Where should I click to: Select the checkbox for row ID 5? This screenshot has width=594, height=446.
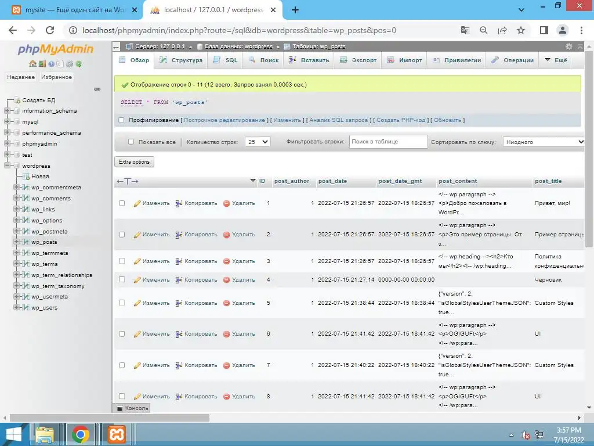122,303
